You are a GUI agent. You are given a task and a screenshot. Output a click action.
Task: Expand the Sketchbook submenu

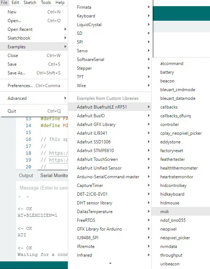[34, 38]
